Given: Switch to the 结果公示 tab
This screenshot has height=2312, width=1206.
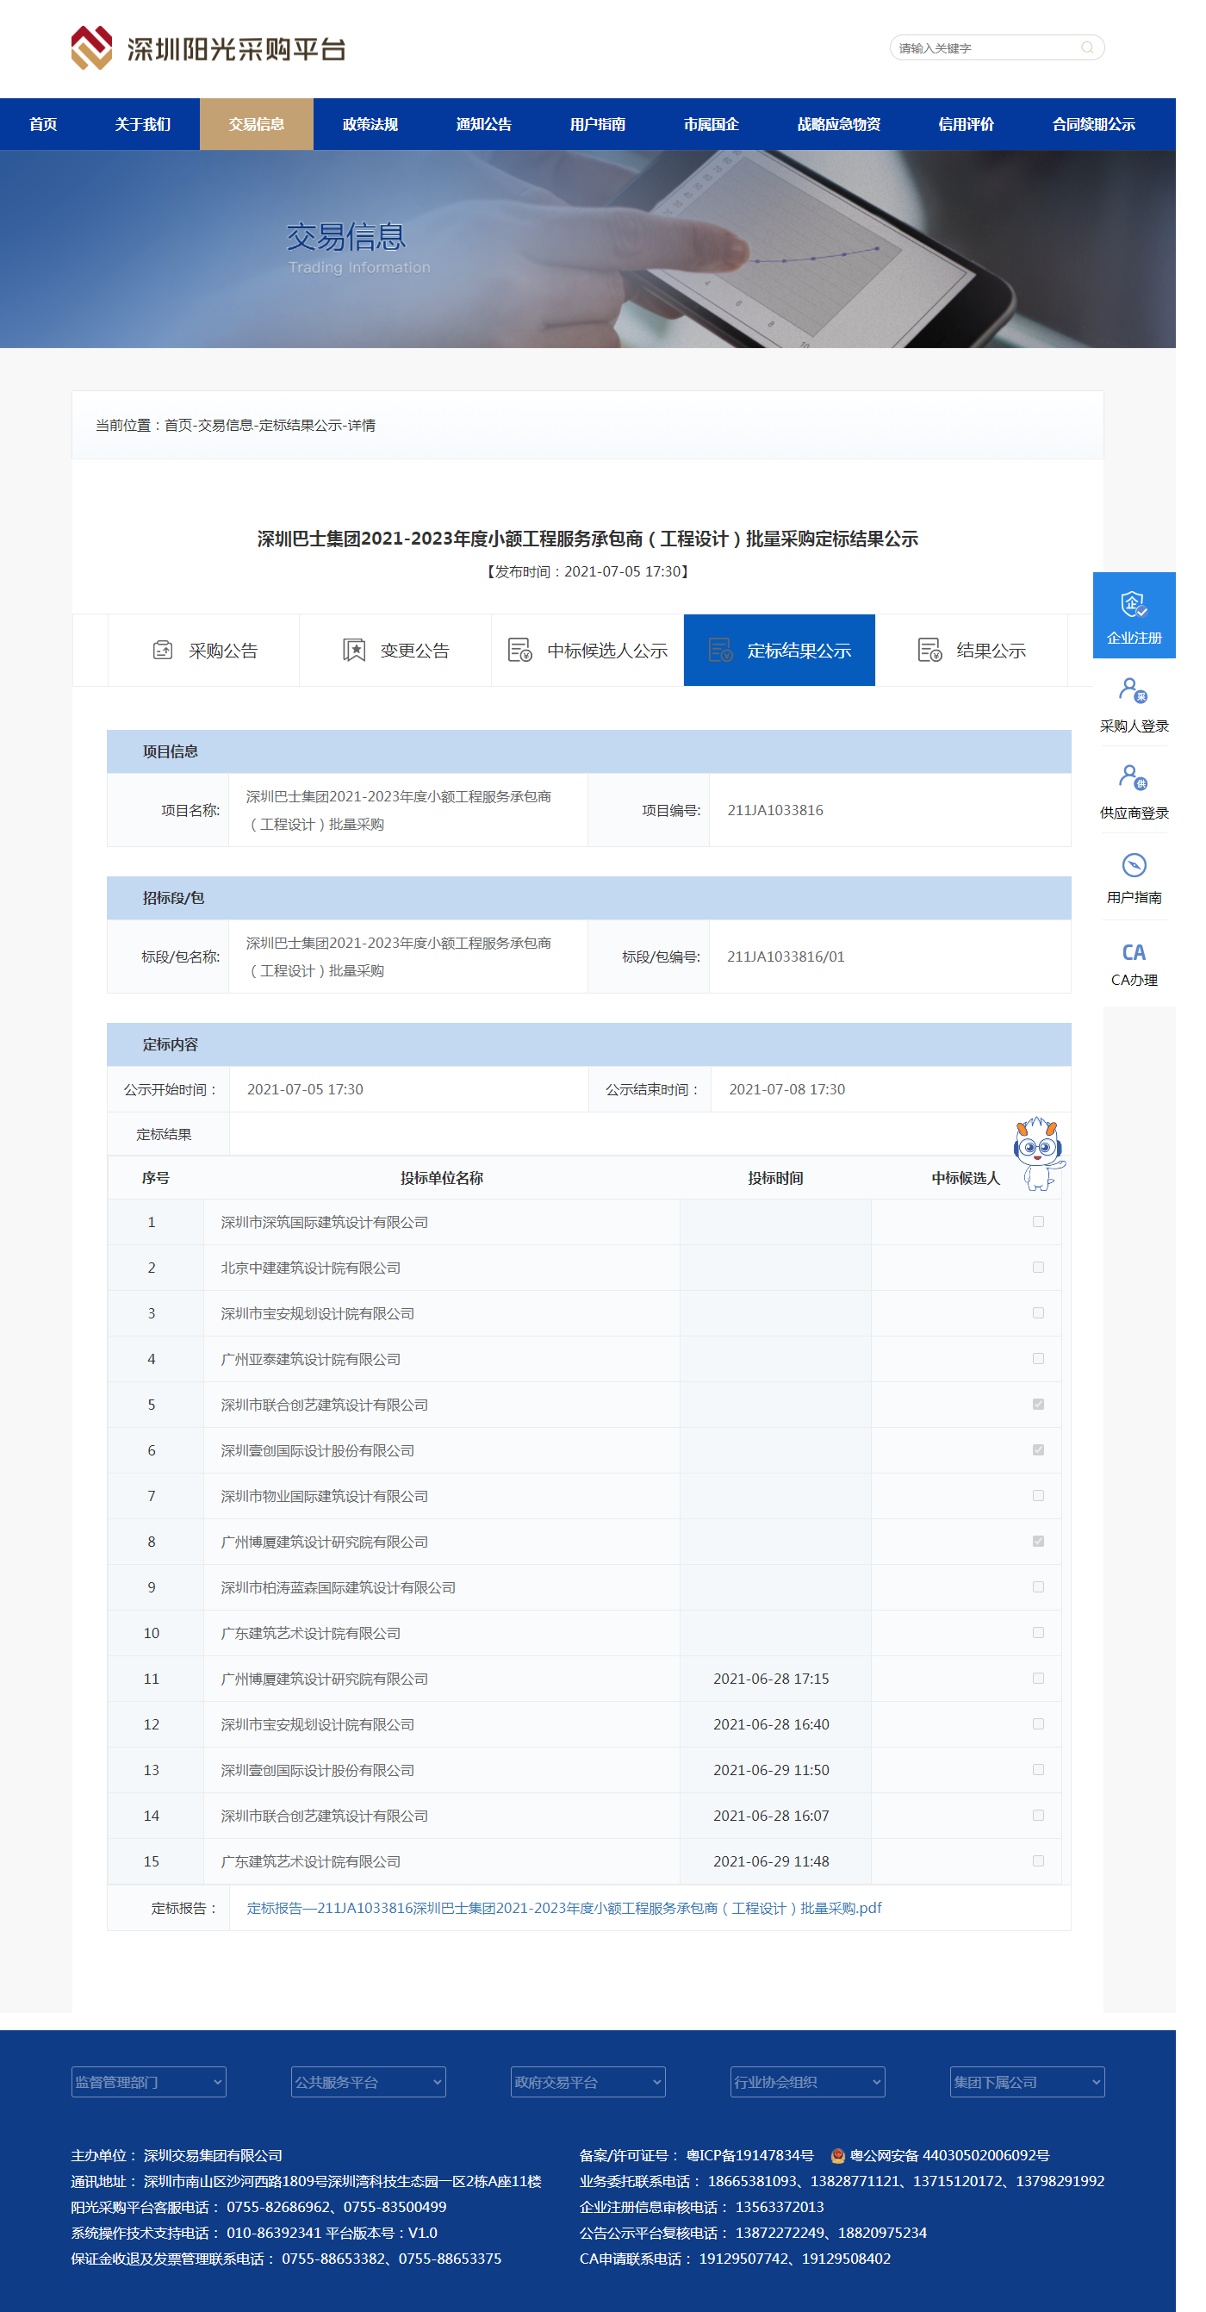Looking at the screenshot, I should (x=972, y=650).
